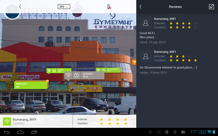This screenshot has height=136, width=218.
Task: Tap the BMRNG subtitle text
Action: coord(19,123)
